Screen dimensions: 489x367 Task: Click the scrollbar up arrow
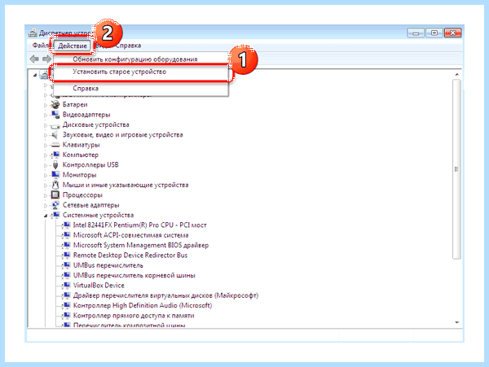(x=456, y=74)
